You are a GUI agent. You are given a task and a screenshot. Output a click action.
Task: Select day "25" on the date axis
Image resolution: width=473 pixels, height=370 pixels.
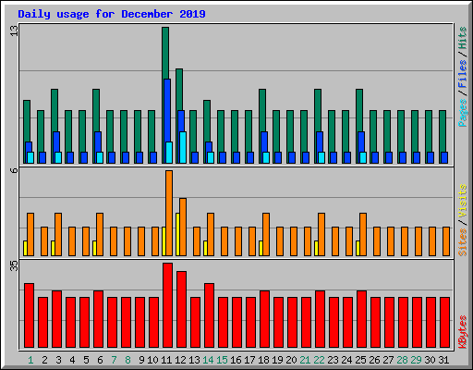[360, 360]
